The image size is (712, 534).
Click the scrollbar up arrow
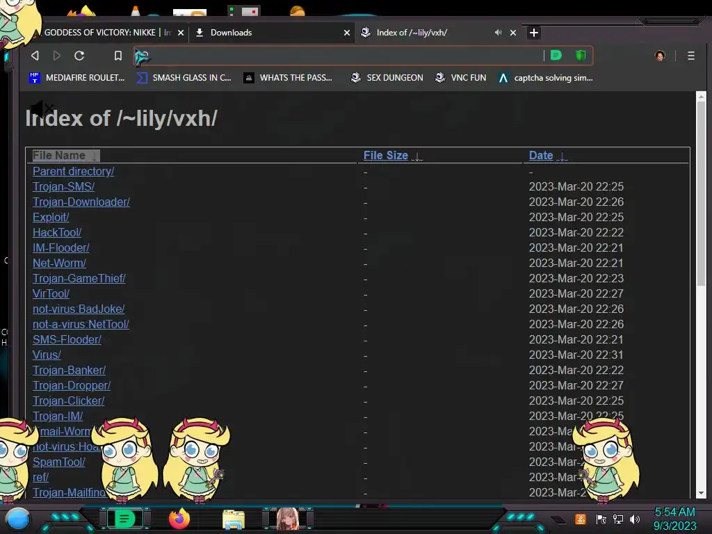pyautogui.click(x=701, y=97)
